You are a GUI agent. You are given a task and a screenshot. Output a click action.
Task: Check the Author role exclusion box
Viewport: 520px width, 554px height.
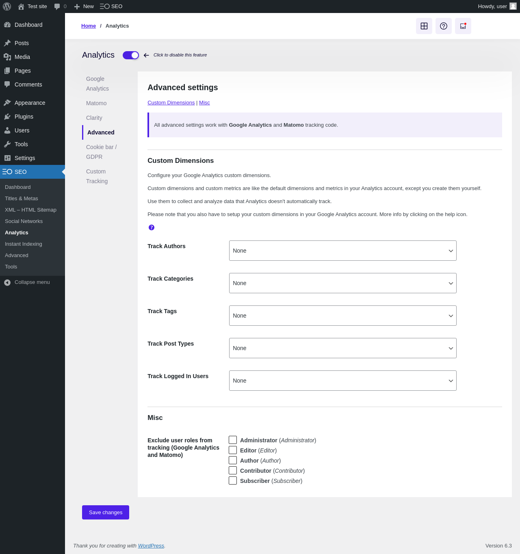tap(233, 460)
